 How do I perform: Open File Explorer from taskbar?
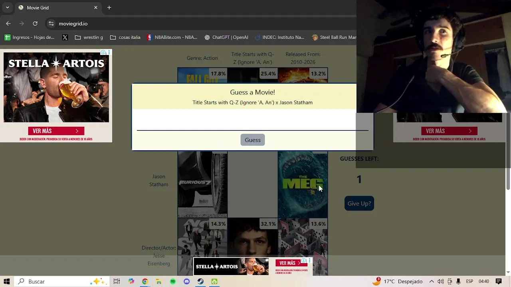(x=159, y=281)
